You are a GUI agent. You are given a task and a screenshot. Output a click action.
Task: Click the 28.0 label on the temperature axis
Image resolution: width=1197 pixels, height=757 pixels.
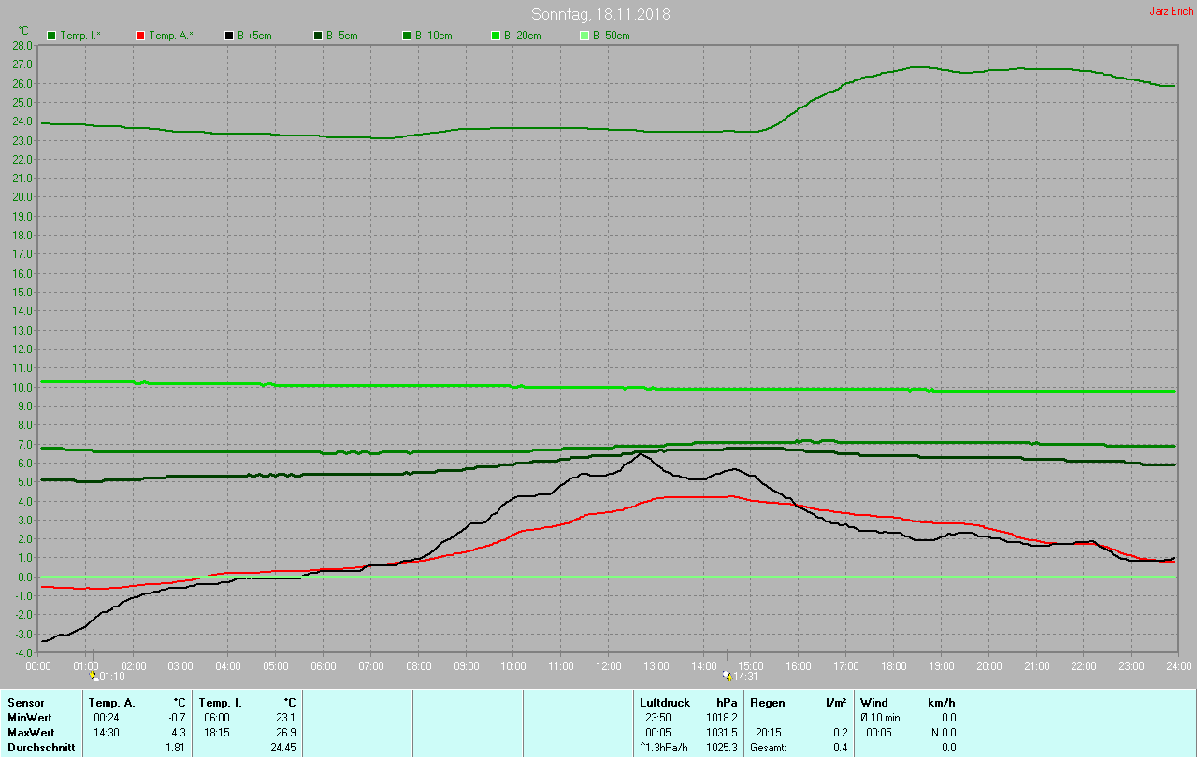(x=23, y=45)
